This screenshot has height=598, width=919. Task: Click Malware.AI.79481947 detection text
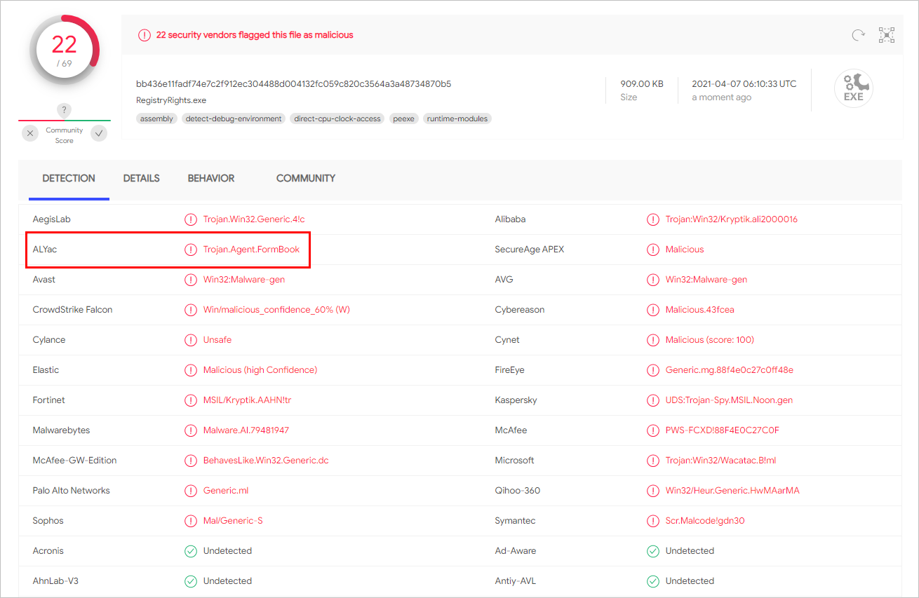pos(246,430)
